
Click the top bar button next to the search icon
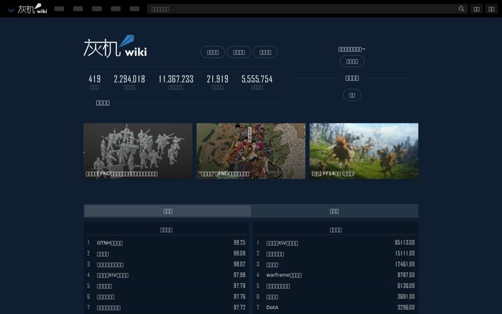pos(476,9)
